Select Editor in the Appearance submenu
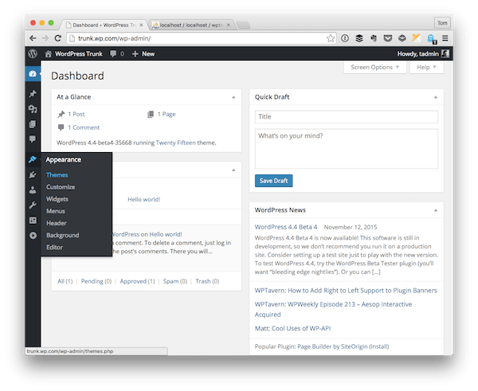The height and width of the screenshot is (391, 478). tap(54, 248)
